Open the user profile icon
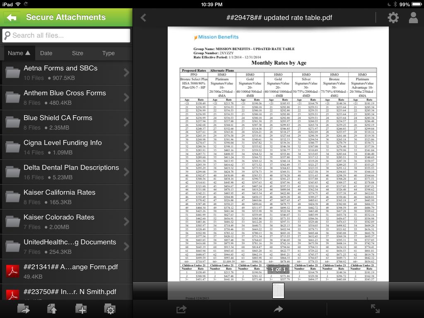424x318 pixels. 413,17
